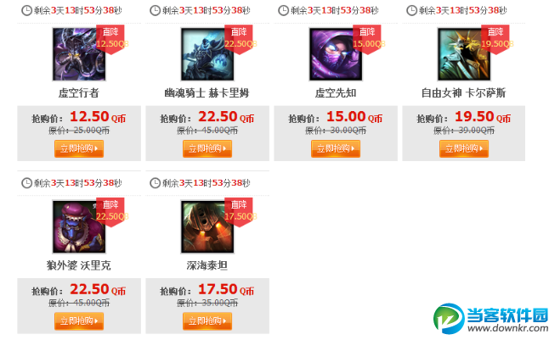Screen dimensions: 549x340
Task: Click the 幽魂骑士 赫卡里姆 skin thumbnail
Action: [x=207, y=54]
